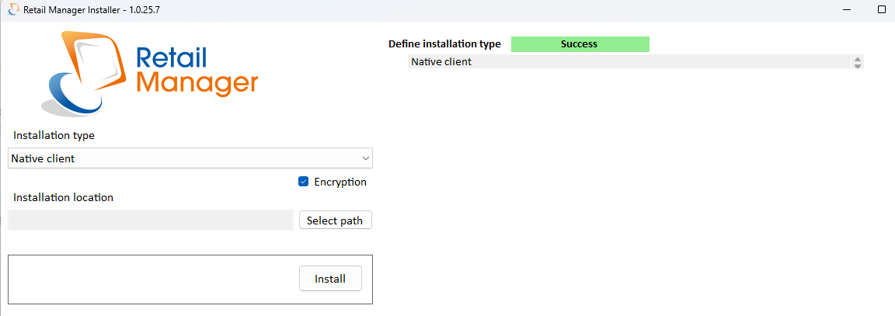
Task: Select the Native client row in log
Action: [629, 61]
